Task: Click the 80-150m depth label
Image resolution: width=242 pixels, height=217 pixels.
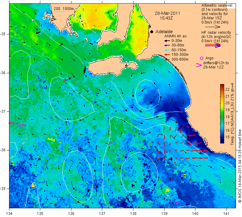Action: click(x=179, y=50)
